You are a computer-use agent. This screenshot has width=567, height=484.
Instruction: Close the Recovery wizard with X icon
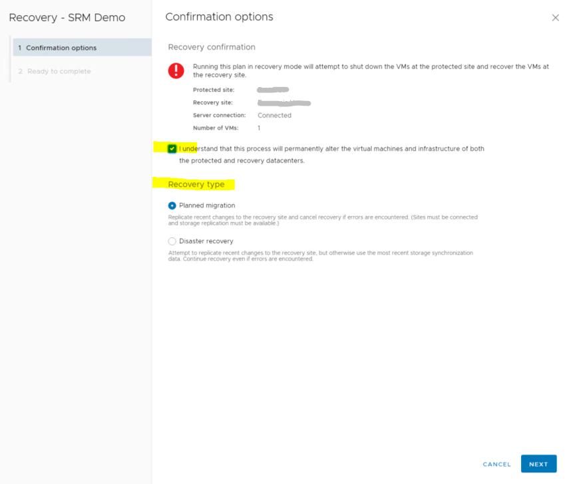pos(555,18)
